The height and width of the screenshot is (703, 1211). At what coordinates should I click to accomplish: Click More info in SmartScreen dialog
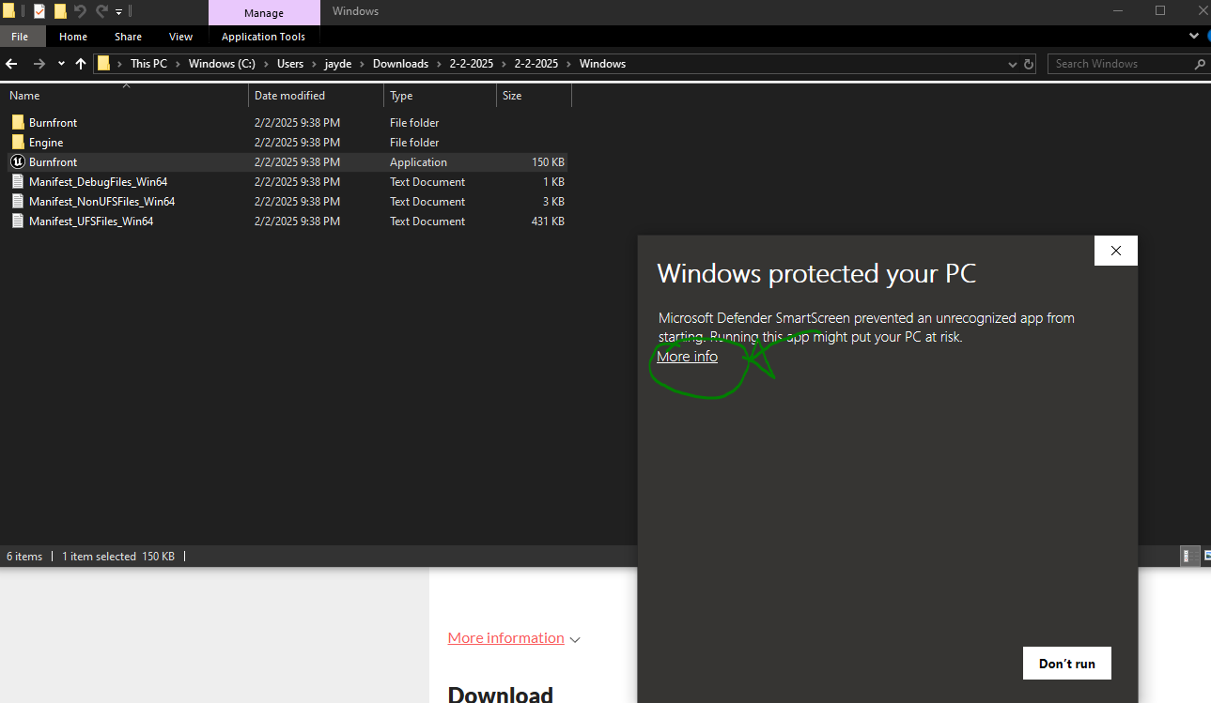687,357
